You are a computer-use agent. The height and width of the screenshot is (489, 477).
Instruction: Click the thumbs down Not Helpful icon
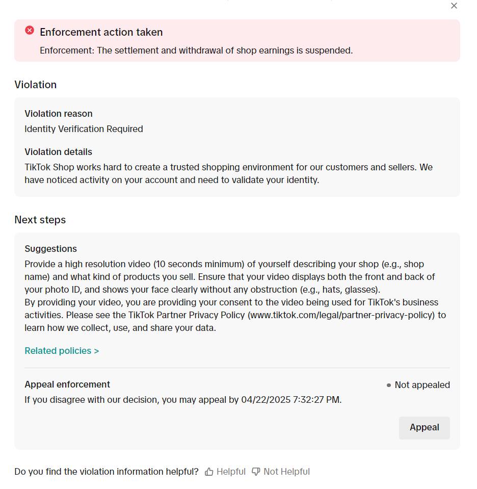tap(256, 472)
